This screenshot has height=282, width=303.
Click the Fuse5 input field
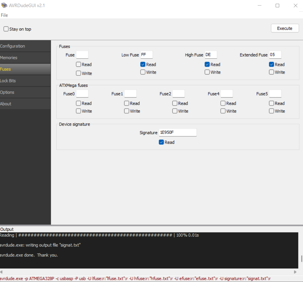(x=275, y=94)
